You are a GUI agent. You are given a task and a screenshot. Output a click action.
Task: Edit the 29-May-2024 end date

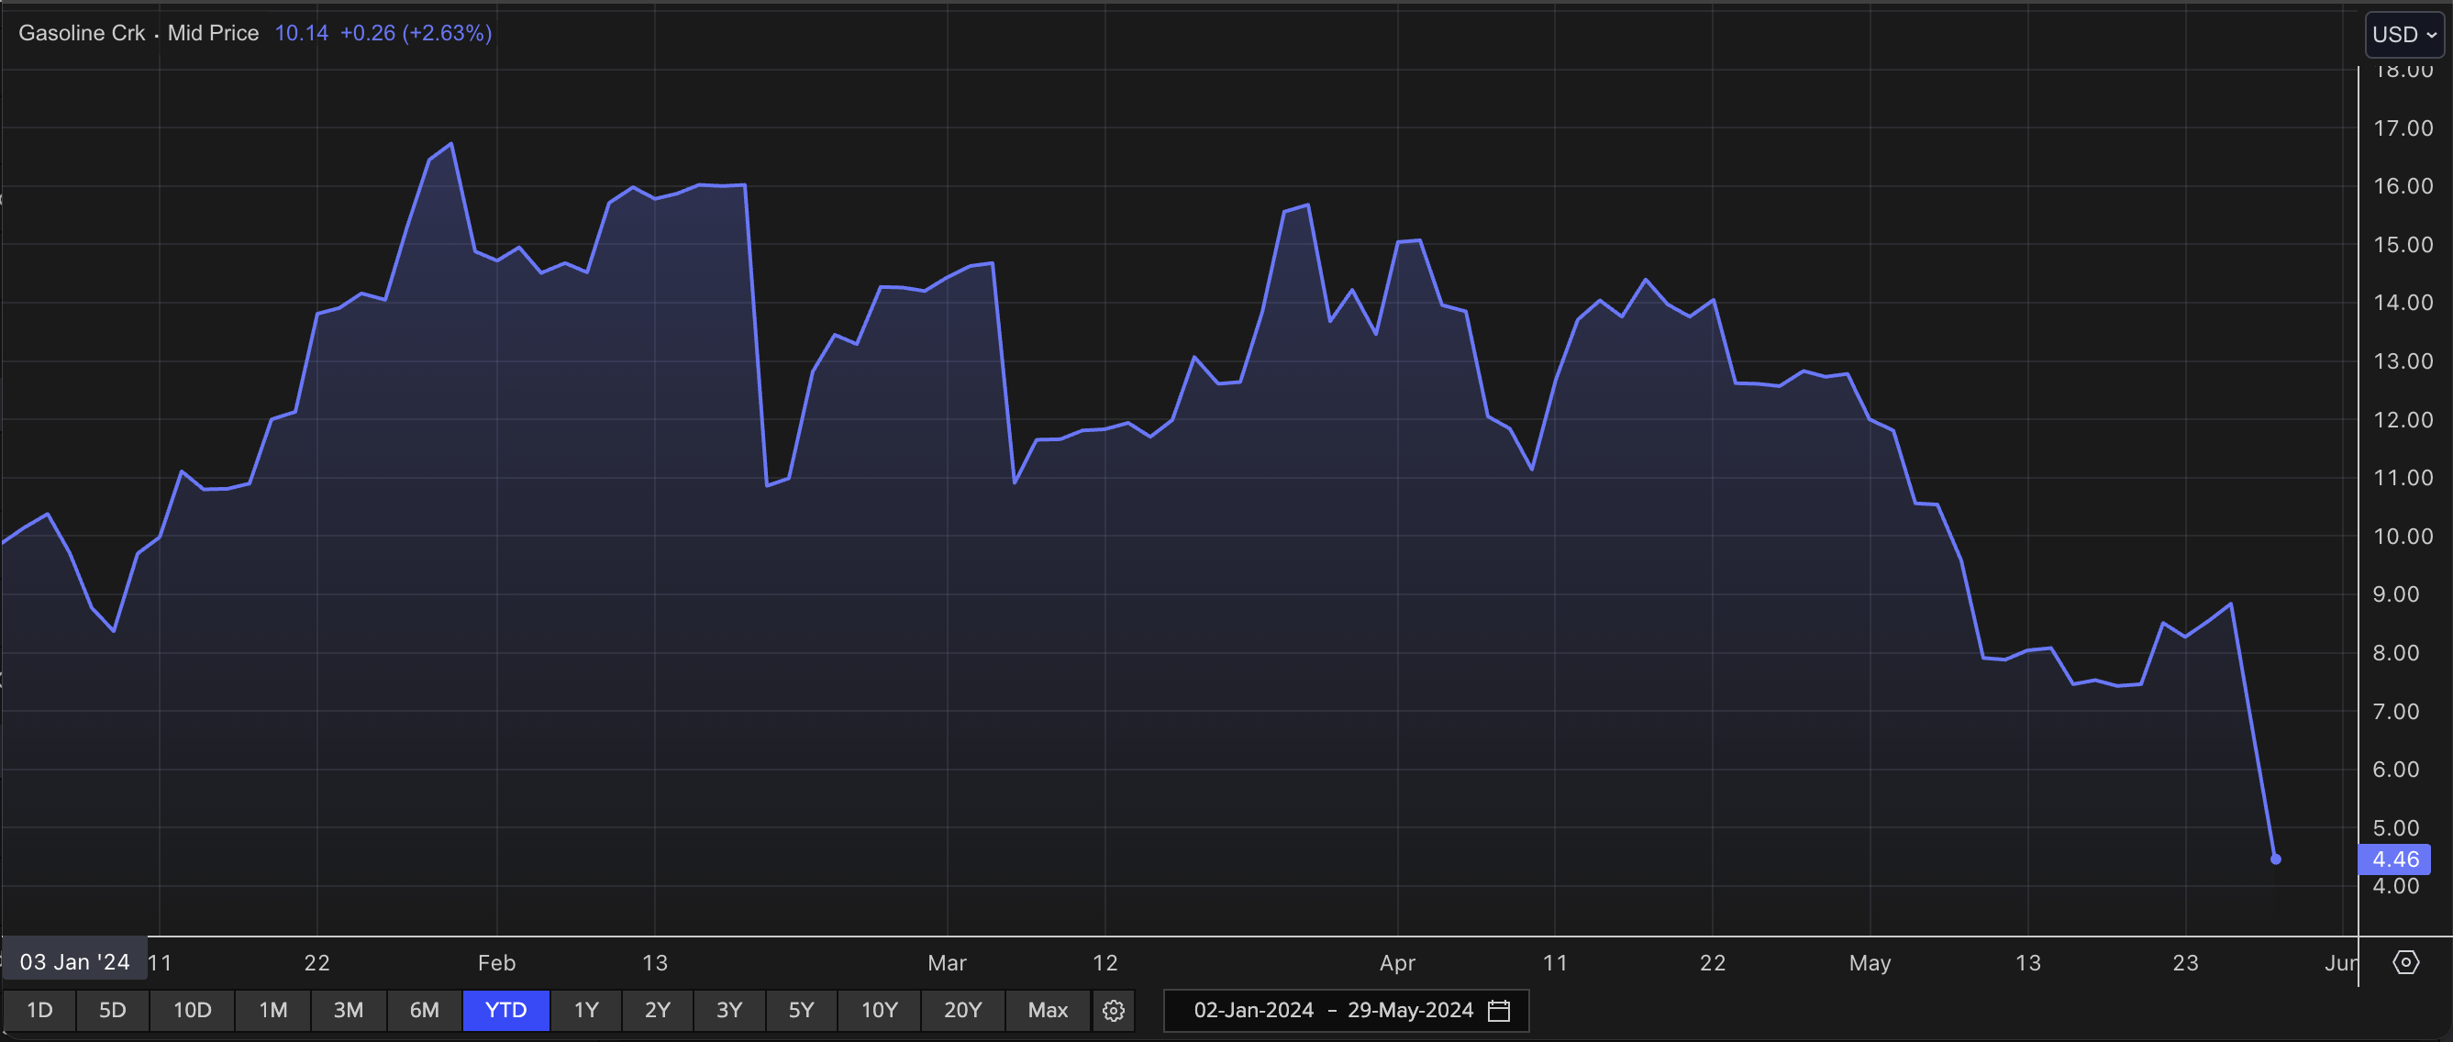[1409, 1011]
